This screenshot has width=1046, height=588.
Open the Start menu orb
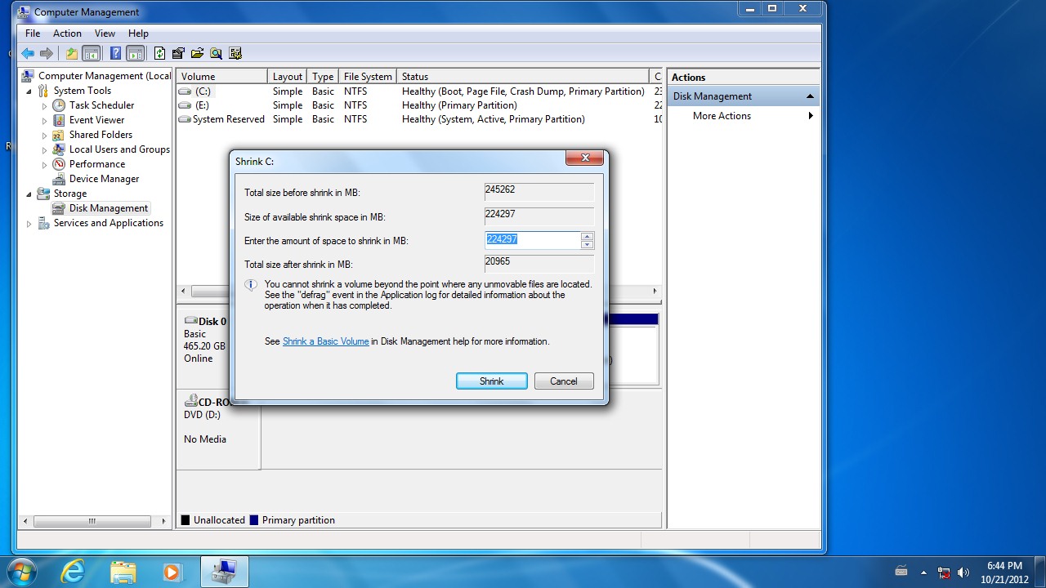click(21, 572)
